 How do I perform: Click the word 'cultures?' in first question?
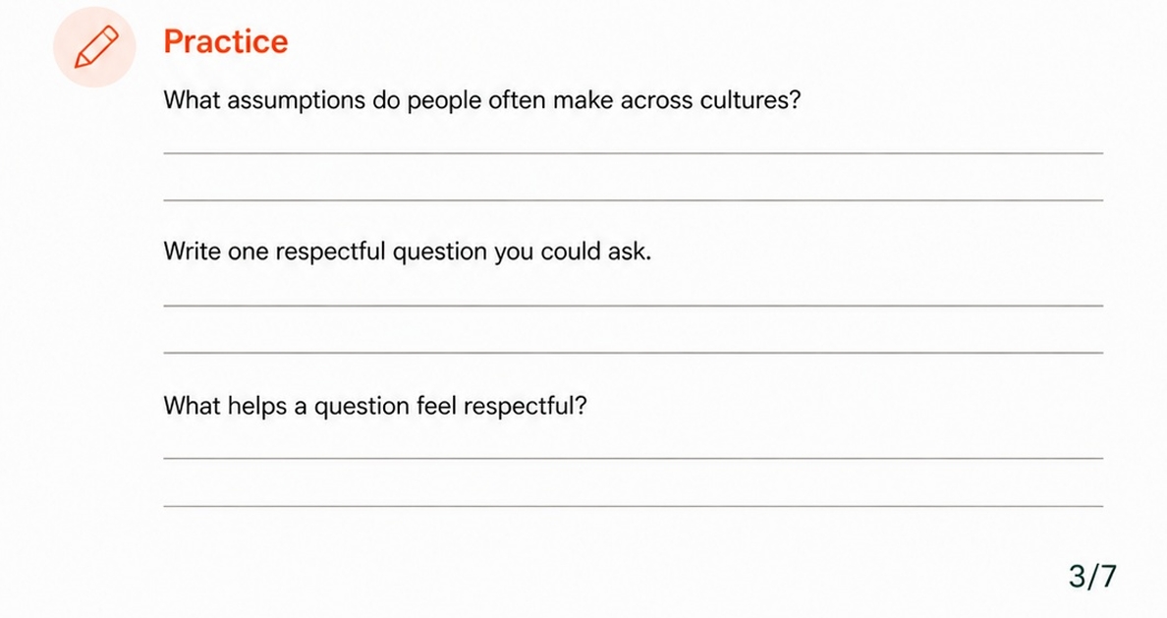750,100
